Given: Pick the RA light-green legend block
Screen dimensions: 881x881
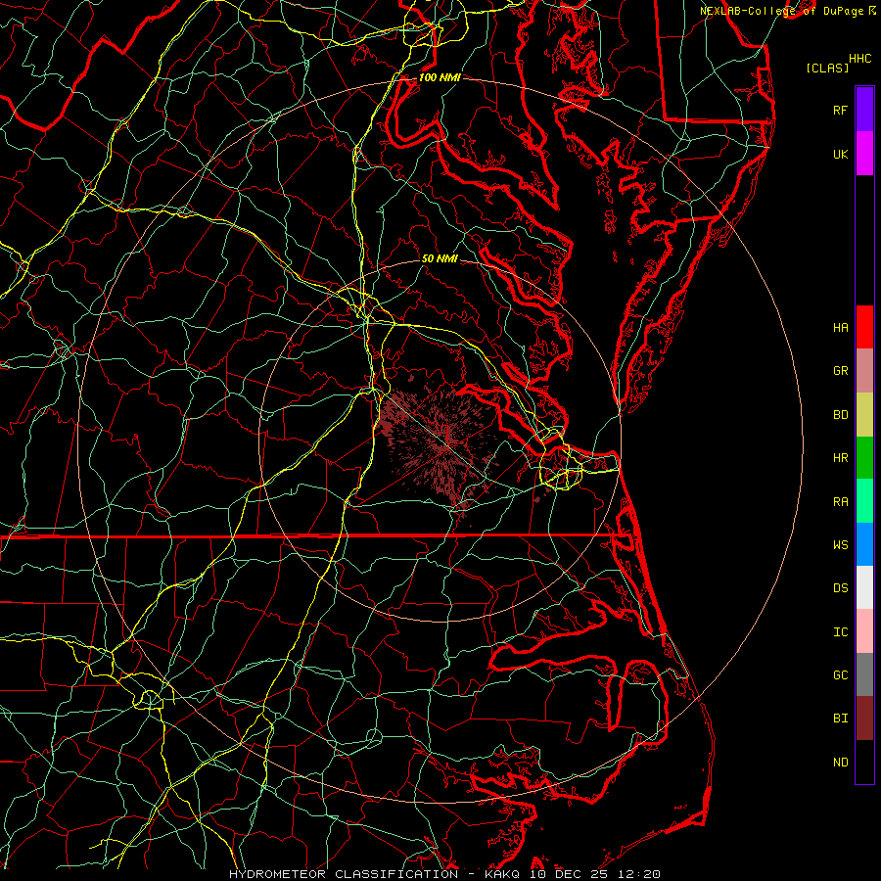Looking at the screenshot, I should click(864, 501).
